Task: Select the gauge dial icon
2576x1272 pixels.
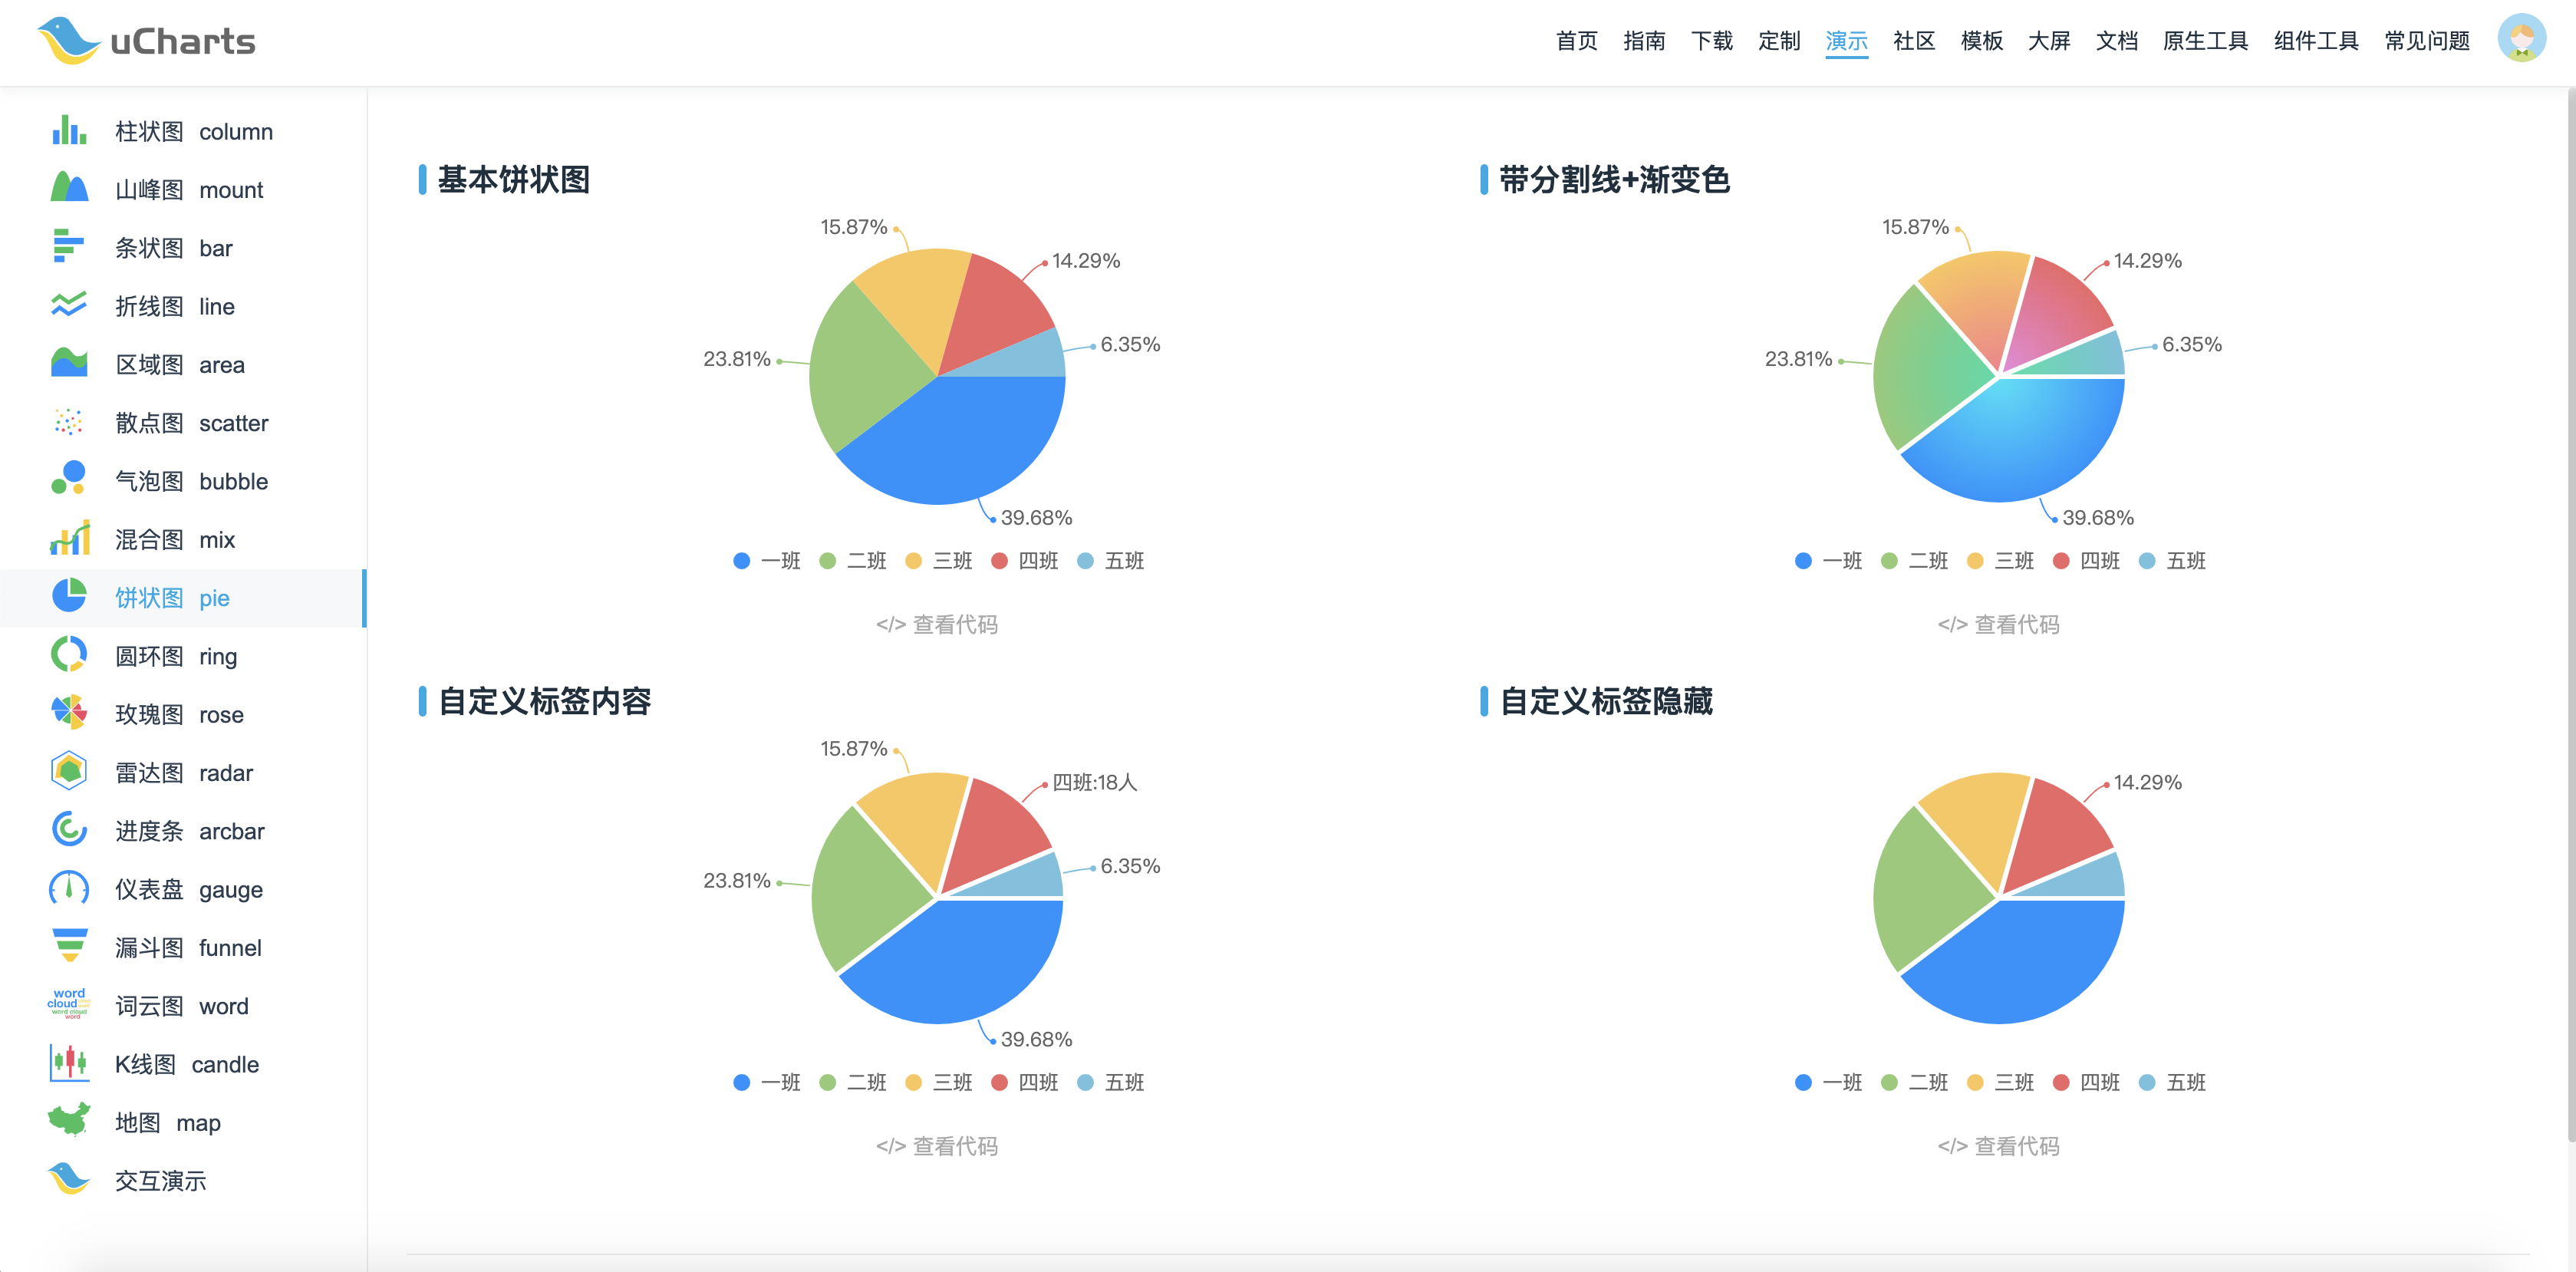Action: coord(68,888)
